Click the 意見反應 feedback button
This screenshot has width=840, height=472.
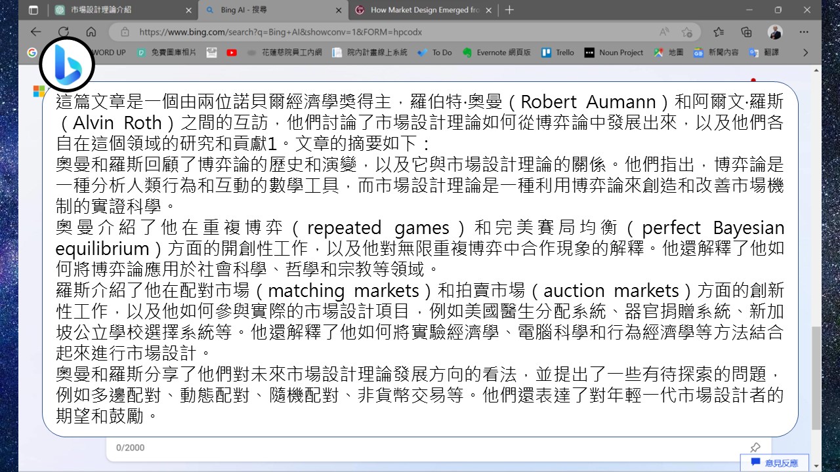coord(776,463)
